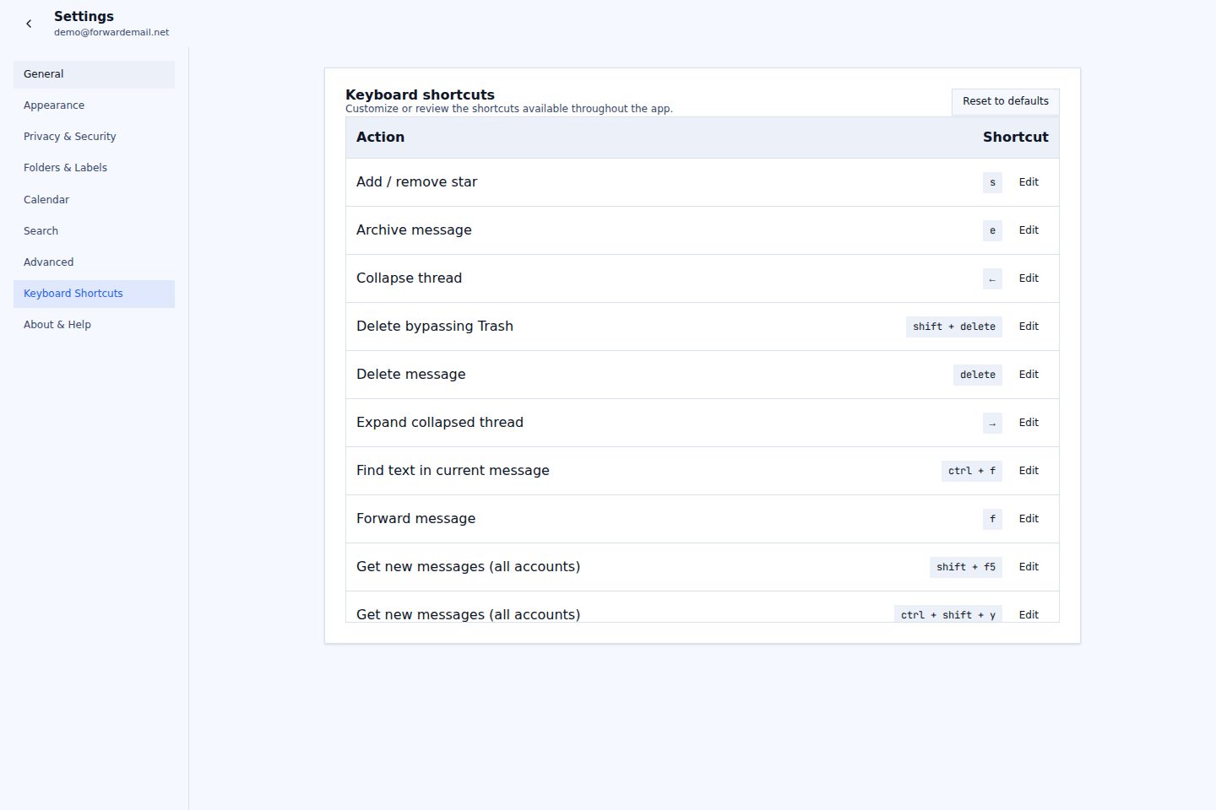Viewport: 1216px width, 810px height.
Task: Click the 'Delete bypassing Trash' action label
Action: [x=434, y=327]
